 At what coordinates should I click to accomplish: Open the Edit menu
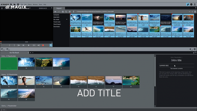(x=25, y=4)
